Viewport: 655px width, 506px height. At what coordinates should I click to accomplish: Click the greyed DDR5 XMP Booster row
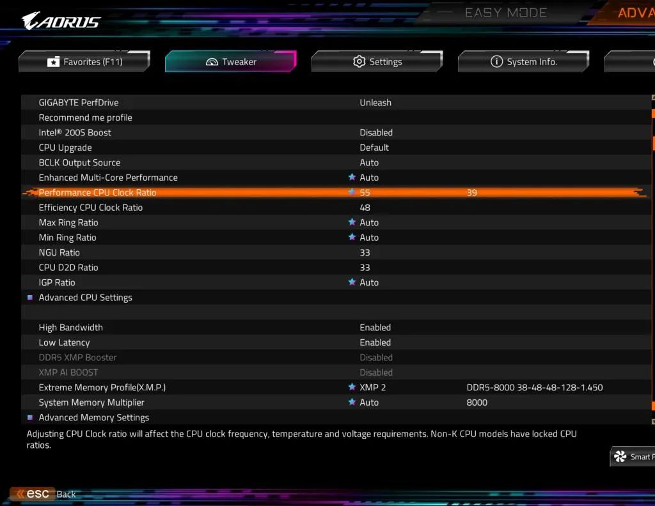pos(336,358)
